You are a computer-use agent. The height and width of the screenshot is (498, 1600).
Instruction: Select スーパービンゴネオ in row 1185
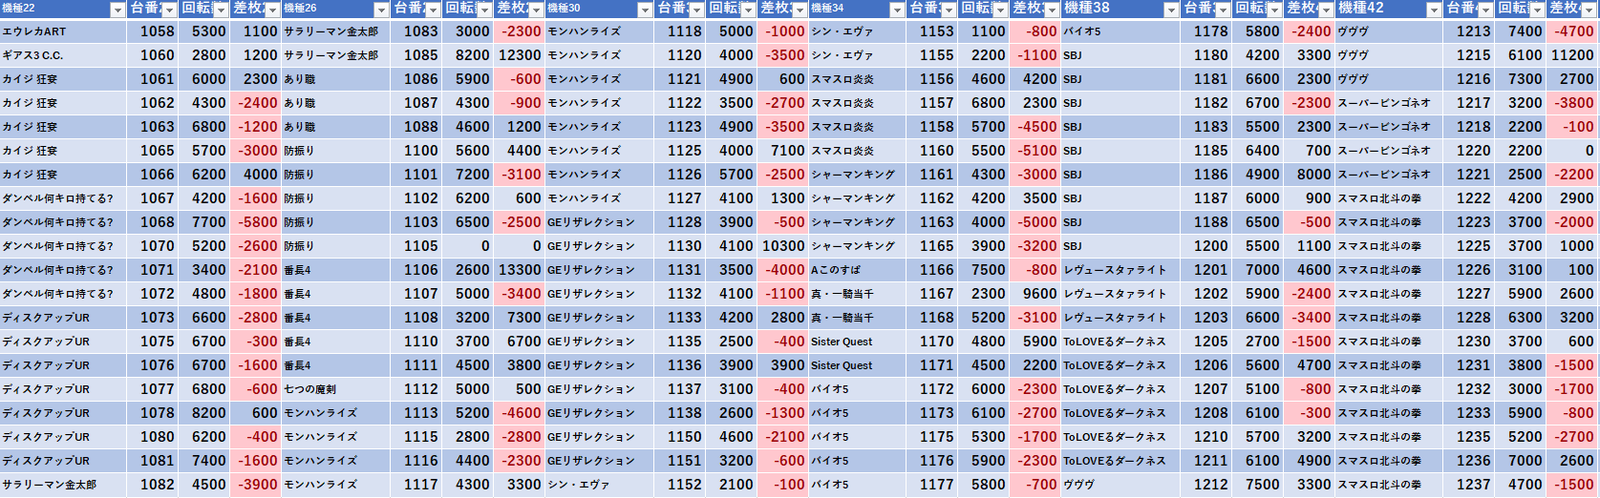coord(1390,151)
